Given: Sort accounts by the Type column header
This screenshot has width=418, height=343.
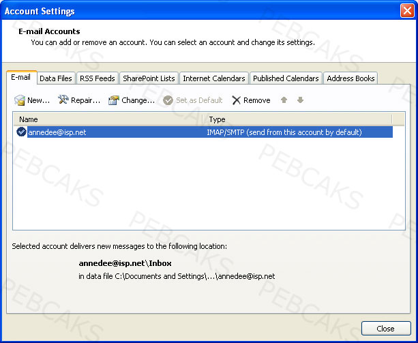Looking at the screenshot, I should 297,119.
